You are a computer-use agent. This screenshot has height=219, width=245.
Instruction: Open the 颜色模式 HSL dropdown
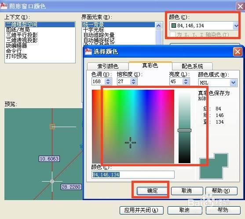[233, 83]
